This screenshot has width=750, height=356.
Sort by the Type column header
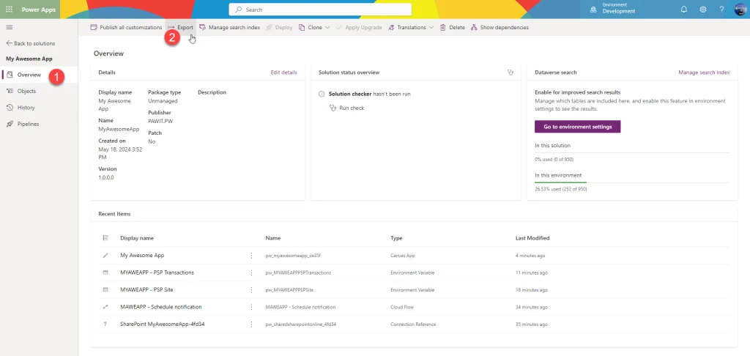click(x=396, y=238)
